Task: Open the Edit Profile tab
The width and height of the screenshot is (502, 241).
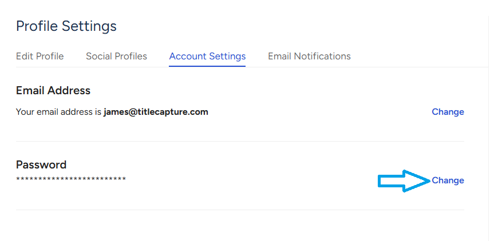Action: coord(39,56)
